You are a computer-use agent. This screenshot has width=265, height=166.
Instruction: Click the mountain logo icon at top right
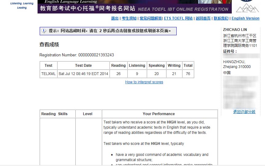click(x=247, y=8)
